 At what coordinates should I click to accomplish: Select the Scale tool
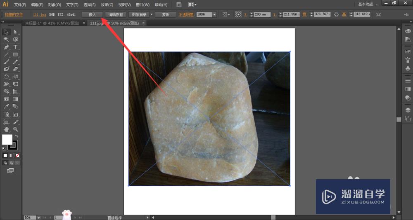point(16,77)
